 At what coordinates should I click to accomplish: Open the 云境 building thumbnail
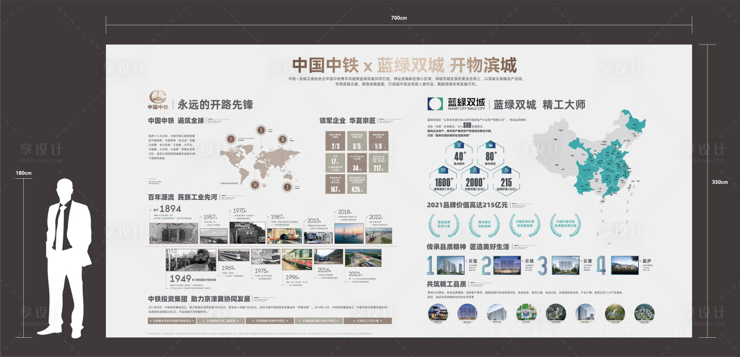click(507, 265)
